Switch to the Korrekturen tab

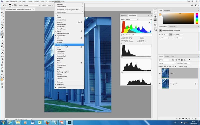click(172, 26)
